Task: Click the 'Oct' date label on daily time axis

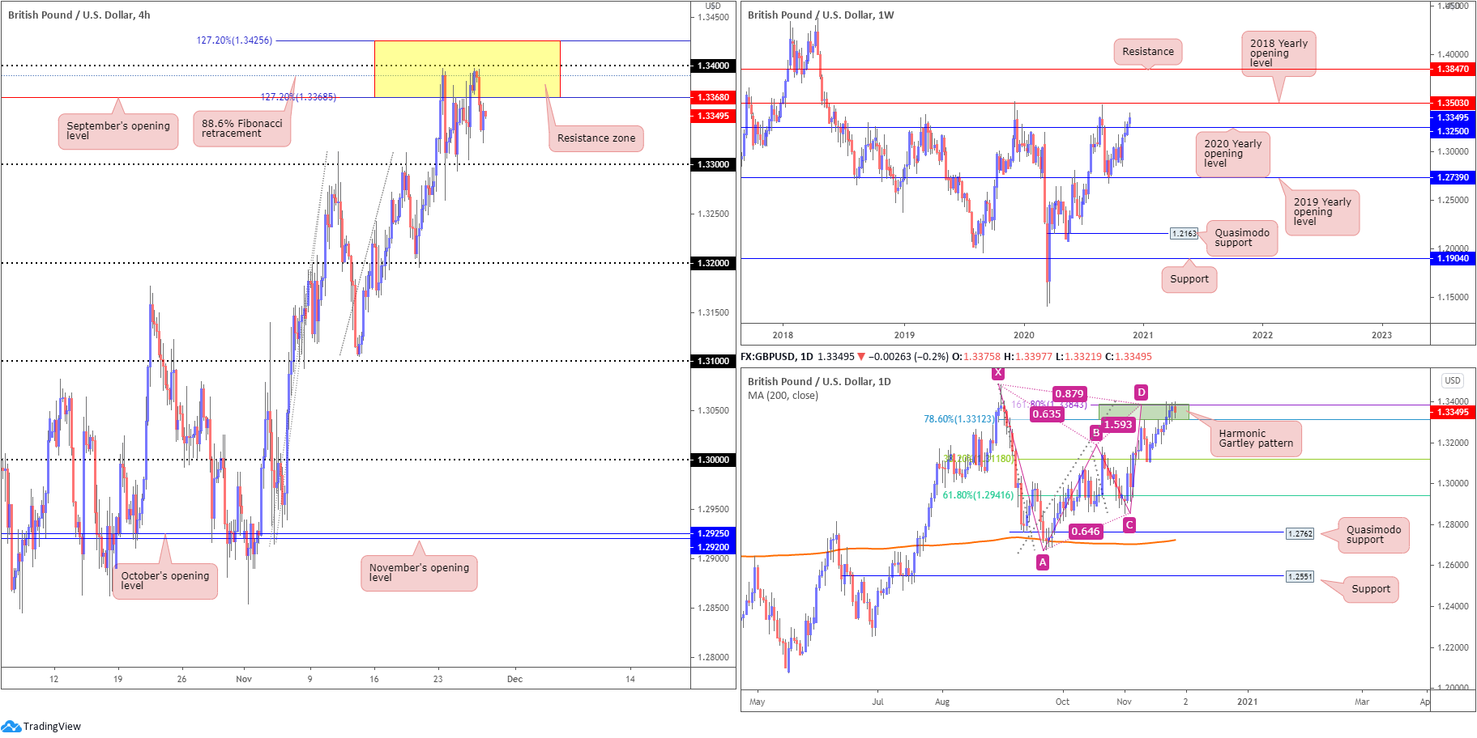Action: (x=1062, y=702)
